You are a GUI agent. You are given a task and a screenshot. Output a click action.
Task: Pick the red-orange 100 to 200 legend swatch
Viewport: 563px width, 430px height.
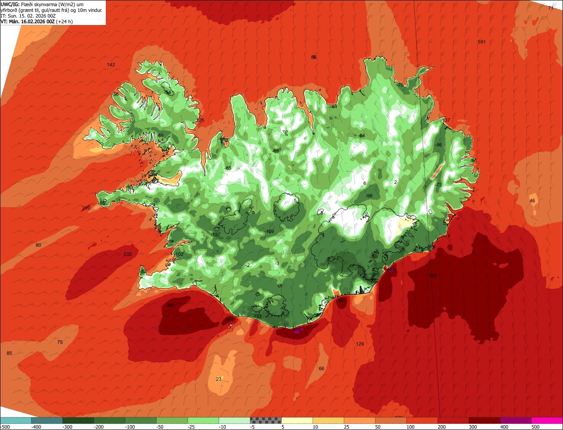pos(422,420)
